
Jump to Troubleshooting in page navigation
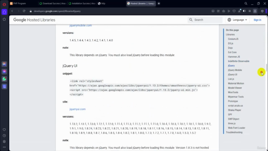click(234, 133)
